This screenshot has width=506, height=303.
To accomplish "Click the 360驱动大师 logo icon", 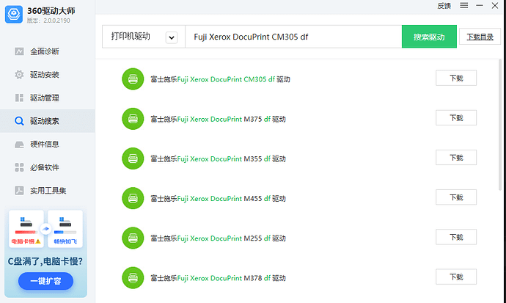I will (13, 14).
